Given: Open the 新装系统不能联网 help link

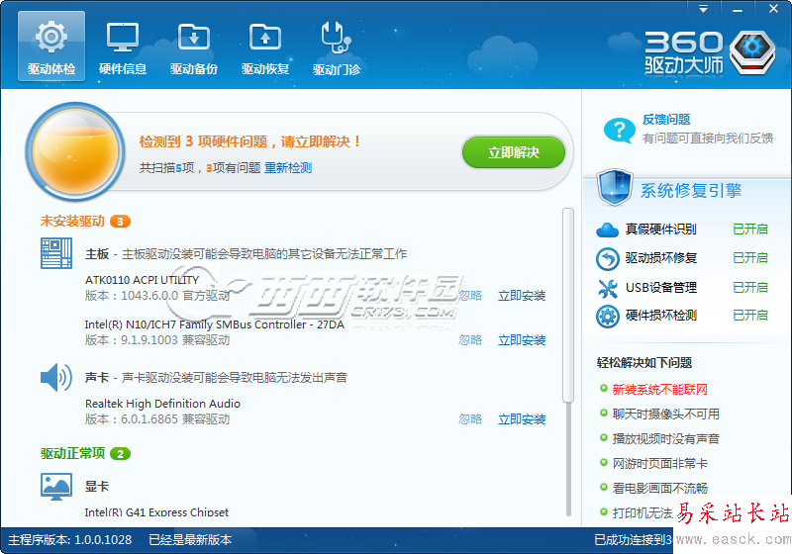Looking at the screenshot, I should pos(659,390).
